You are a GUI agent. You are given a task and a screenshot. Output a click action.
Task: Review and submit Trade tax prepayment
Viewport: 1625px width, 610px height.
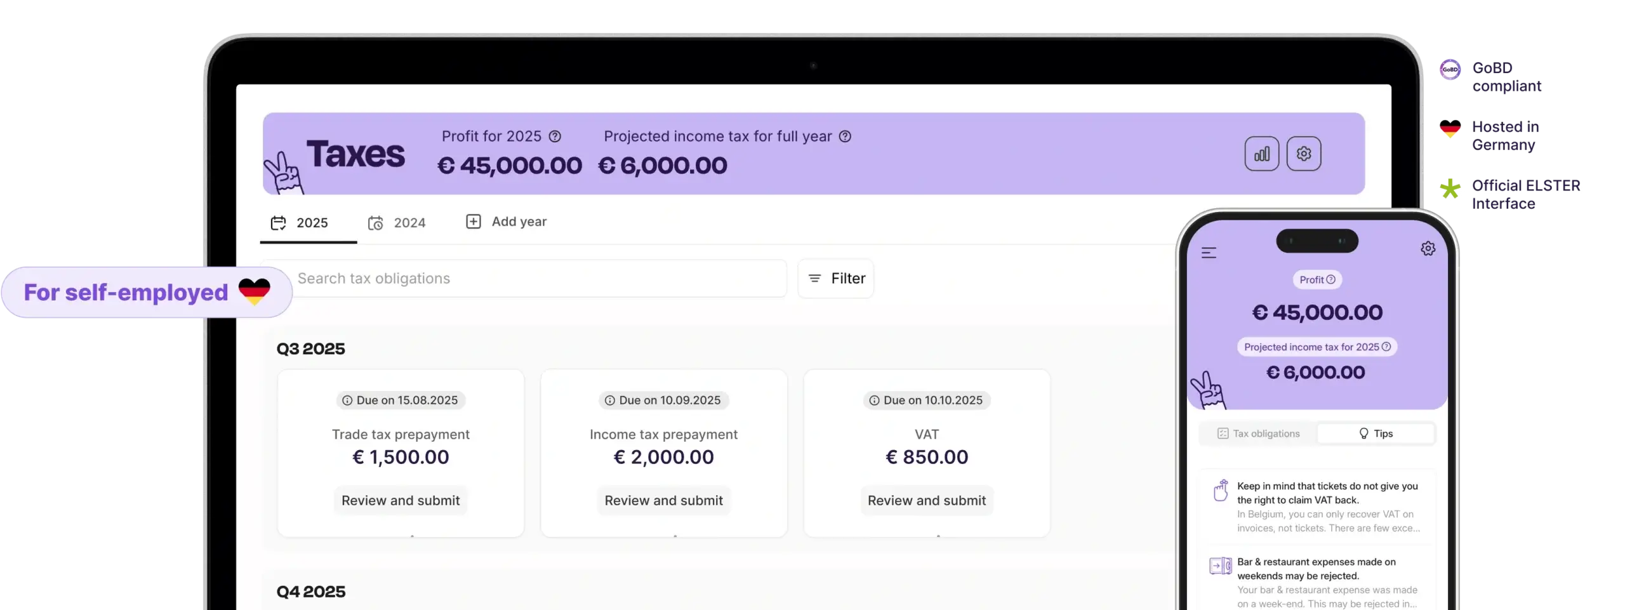tap(401, 500)
